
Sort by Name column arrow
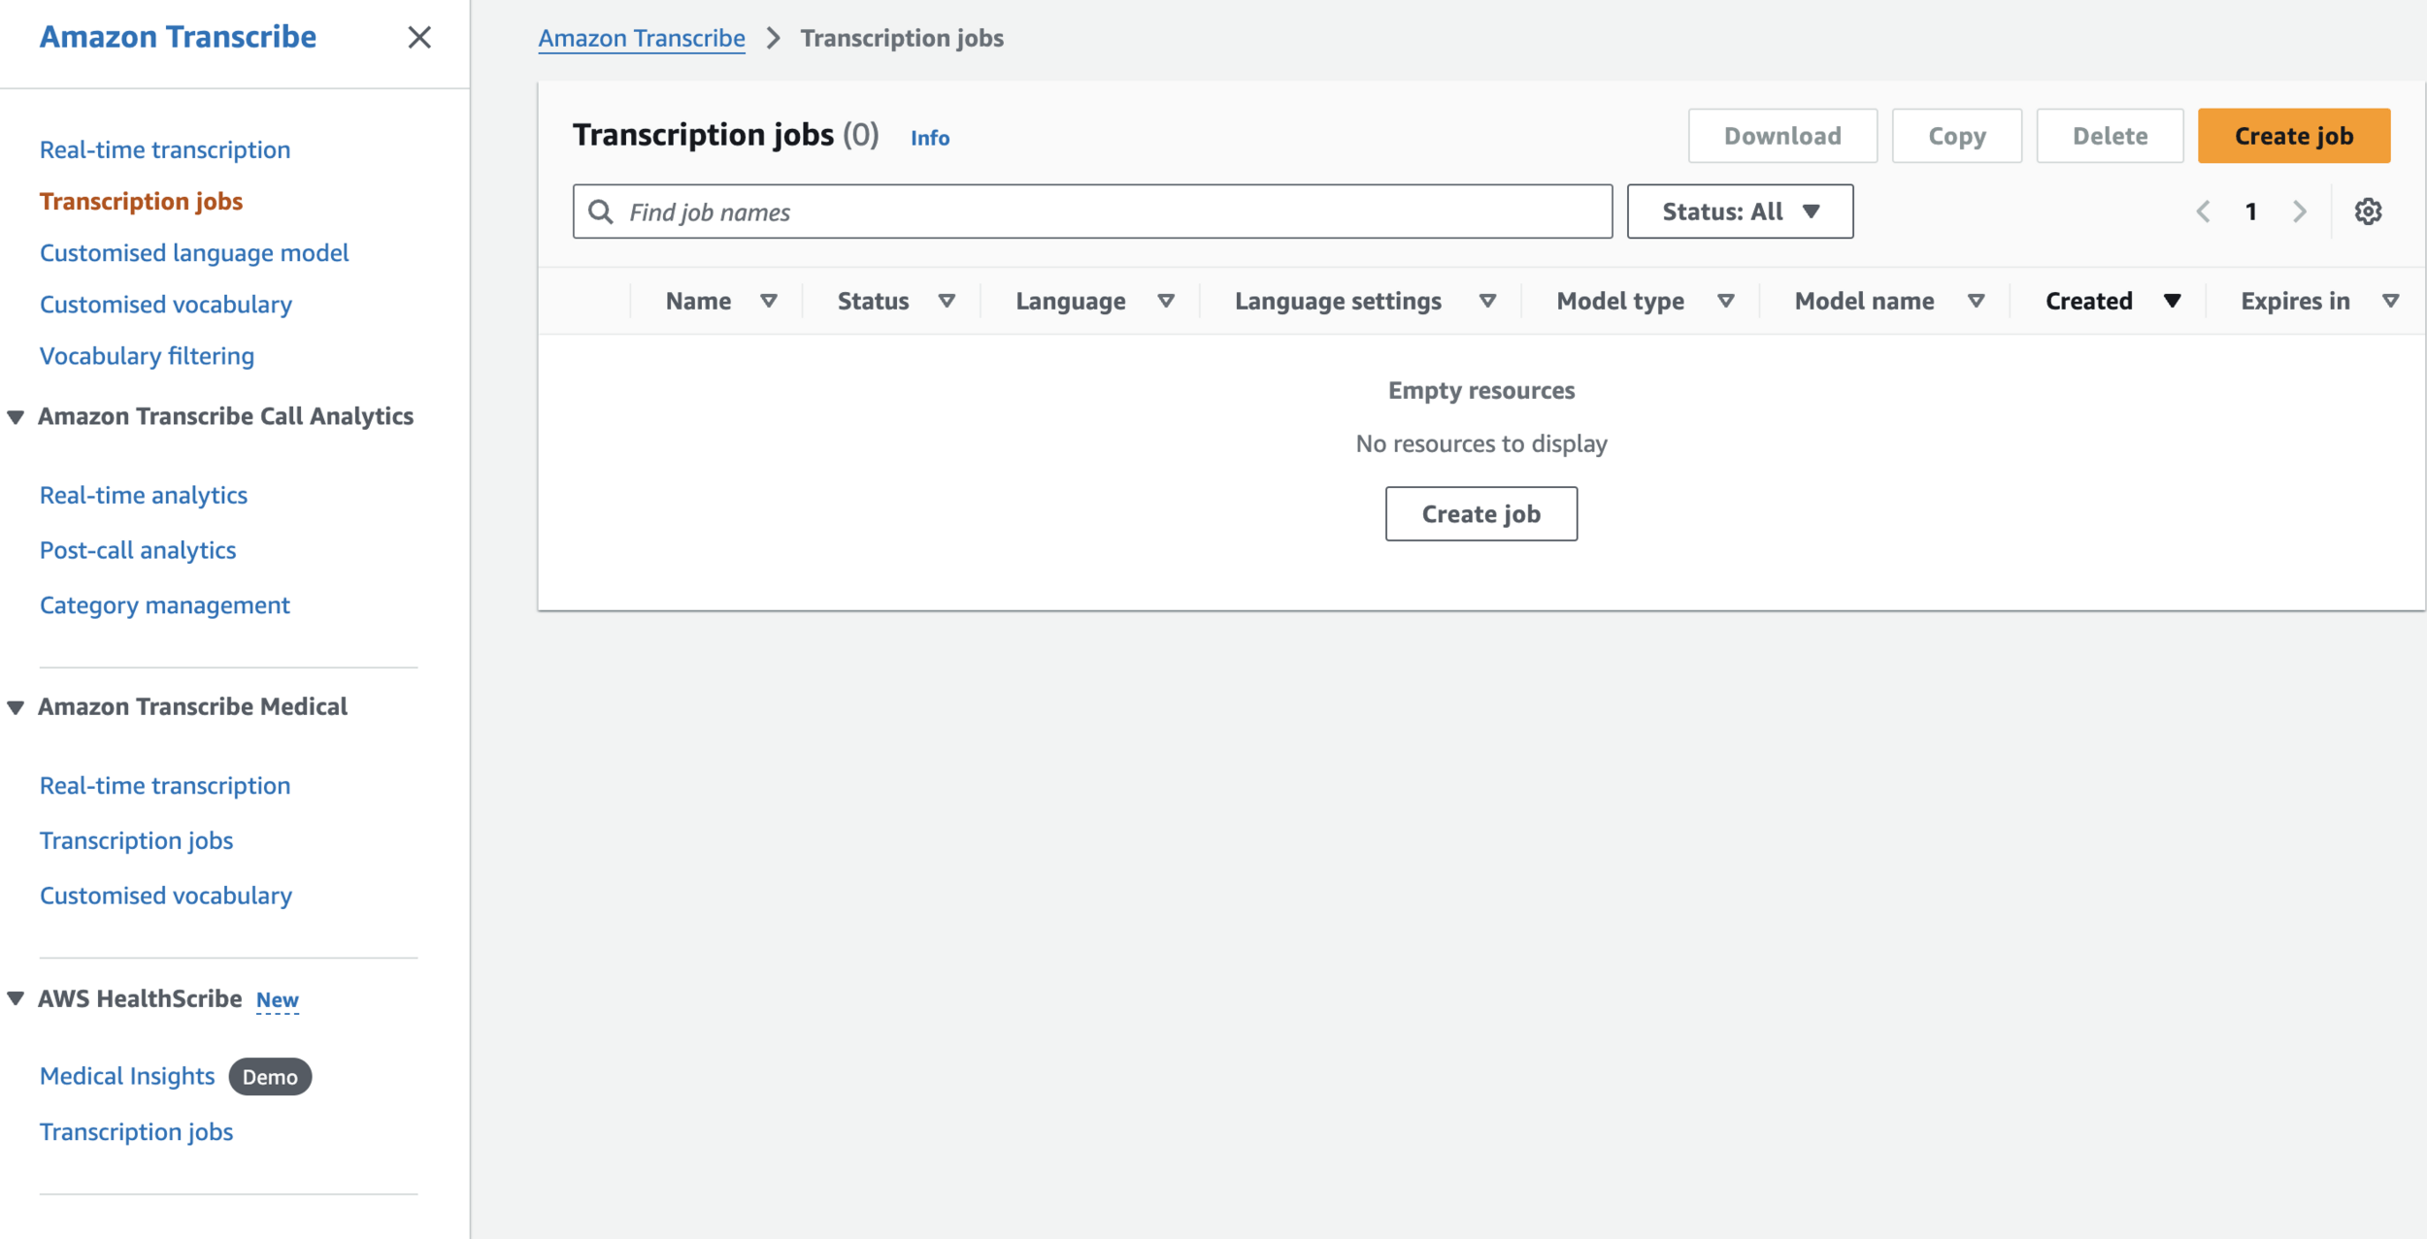[x=769, y=302]
